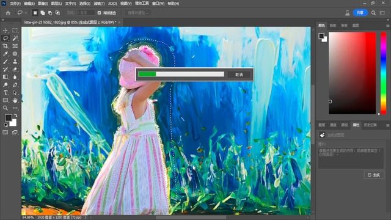Click the feather value field
The height and width of the screenshot is (220, 391).
86,13
